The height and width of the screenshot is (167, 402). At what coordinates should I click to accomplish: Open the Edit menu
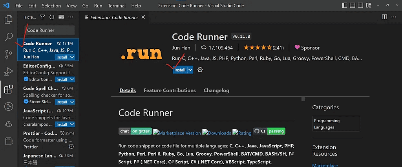pyautogui.click(x=32, y=6)
